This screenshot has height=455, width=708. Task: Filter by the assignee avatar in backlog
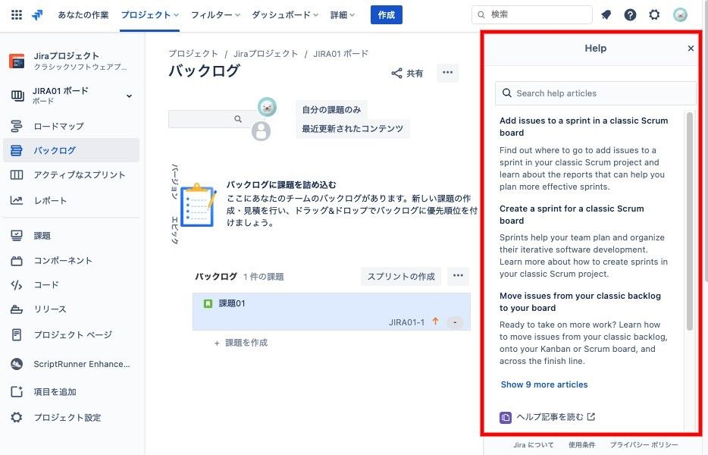click(x=267, y=107)
